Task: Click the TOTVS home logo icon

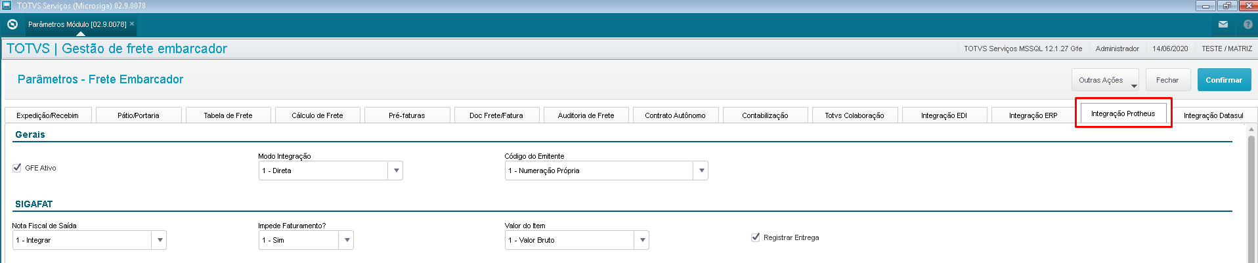Action: 12,24
